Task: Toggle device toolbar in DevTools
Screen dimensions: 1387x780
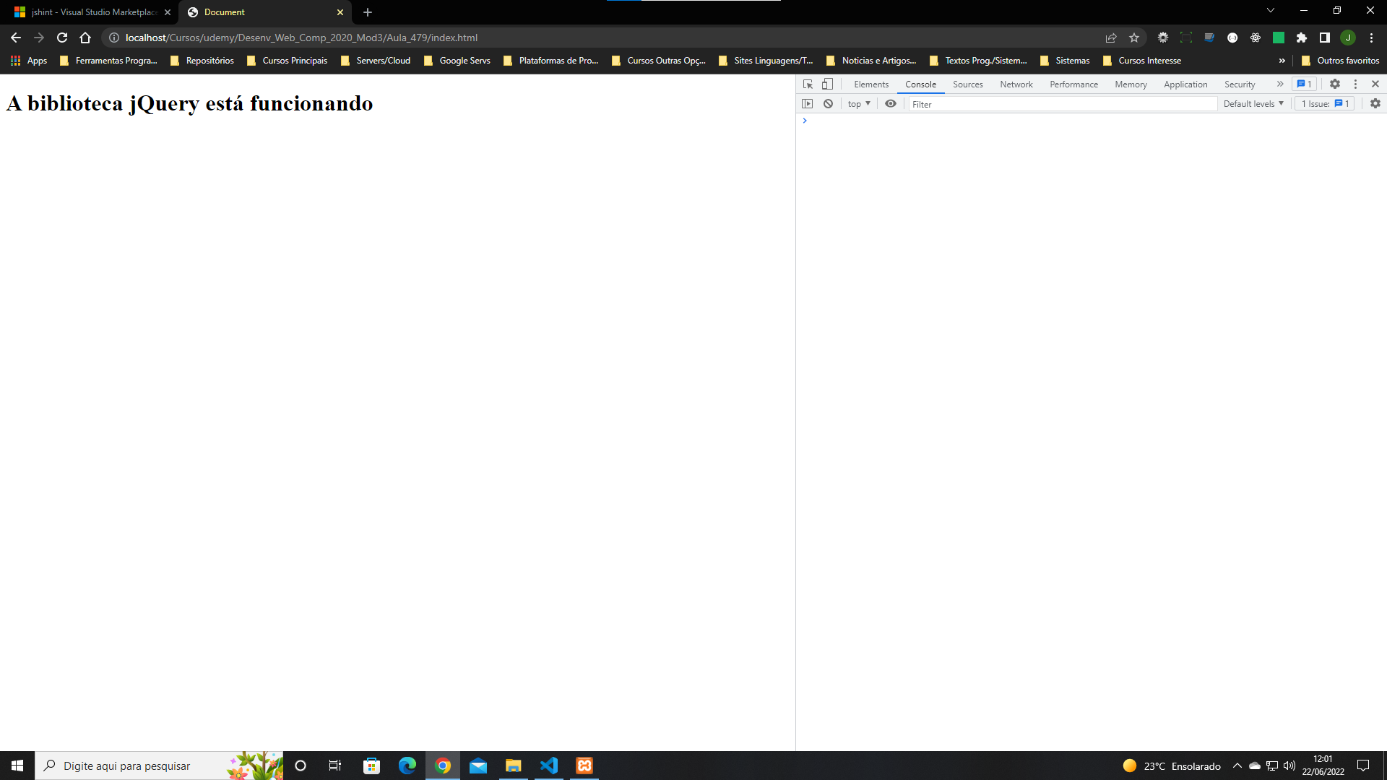Action: click(x=828, y=84)
